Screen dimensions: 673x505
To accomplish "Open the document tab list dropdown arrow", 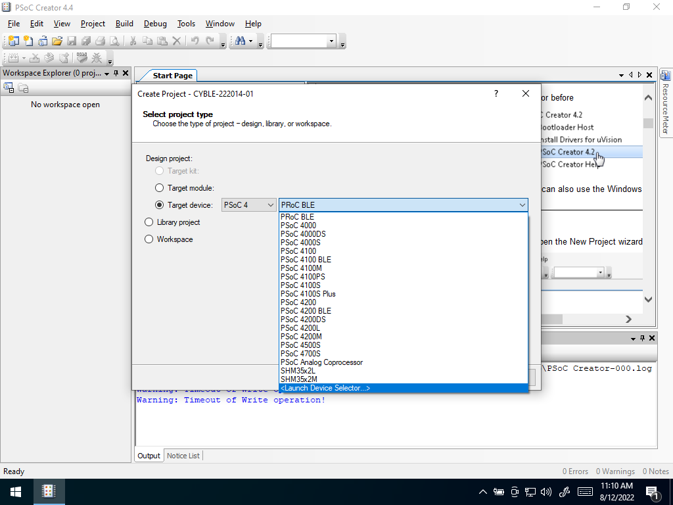I will coord(621,75).
